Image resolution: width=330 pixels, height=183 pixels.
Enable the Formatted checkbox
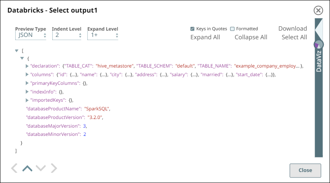[x=232, y=29]
